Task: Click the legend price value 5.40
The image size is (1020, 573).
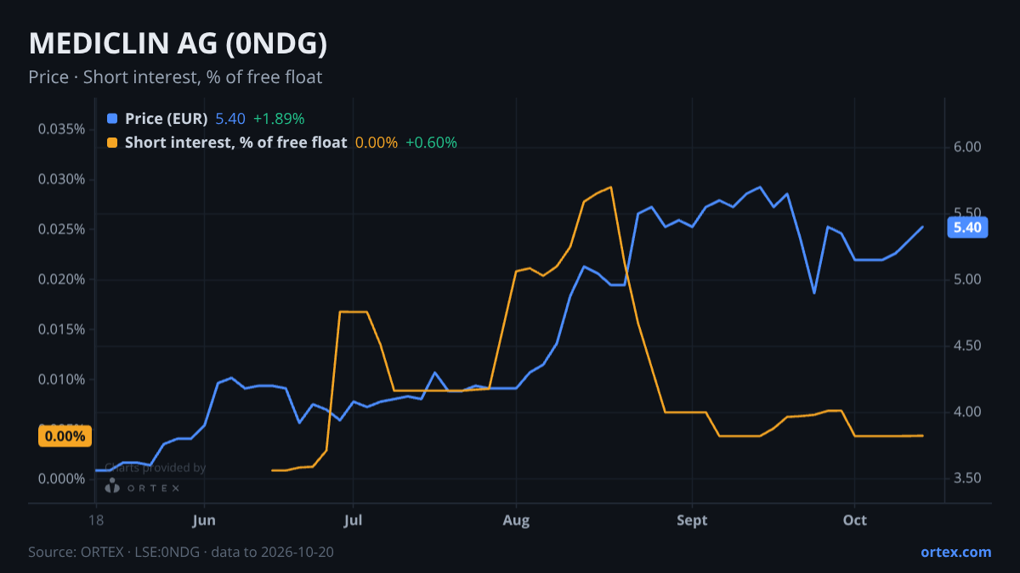Action: (230, 119)
